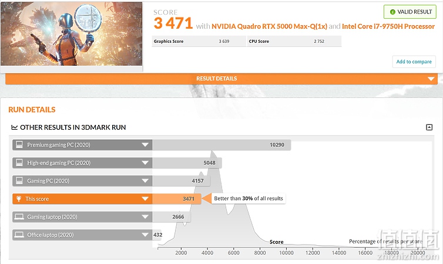
Task: Expand the Office laptop (2020) dropdown arrow
Action: (145, 235)
